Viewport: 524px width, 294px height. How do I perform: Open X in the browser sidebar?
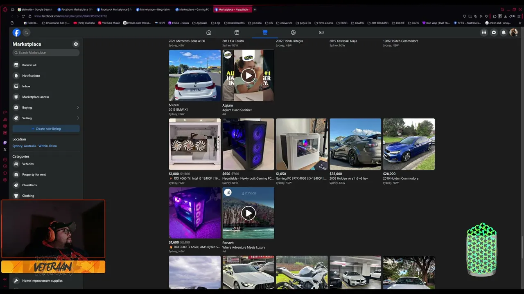click(5, 149)
